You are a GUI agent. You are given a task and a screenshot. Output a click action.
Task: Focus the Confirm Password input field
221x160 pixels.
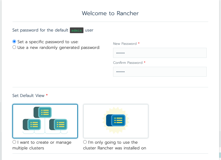(160, 72)
